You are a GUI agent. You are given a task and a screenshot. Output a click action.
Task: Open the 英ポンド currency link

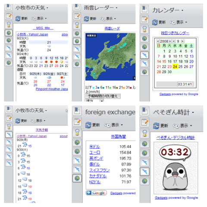(96, 158)
